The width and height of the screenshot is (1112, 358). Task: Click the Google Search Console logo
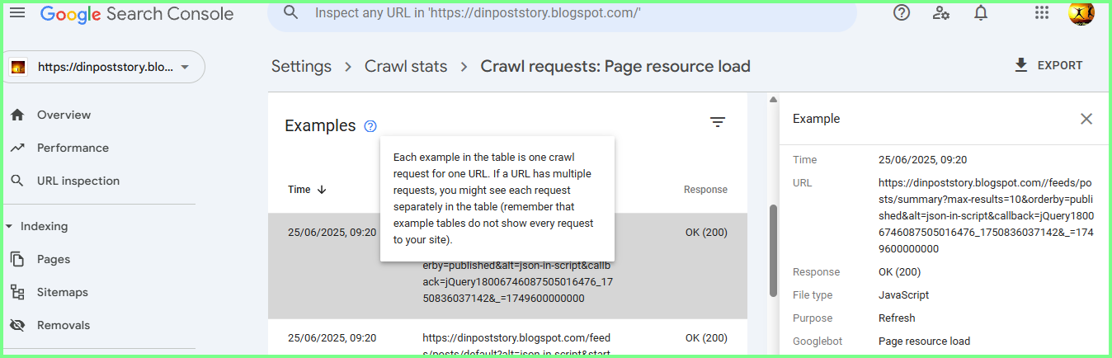(x=137, y=14)
